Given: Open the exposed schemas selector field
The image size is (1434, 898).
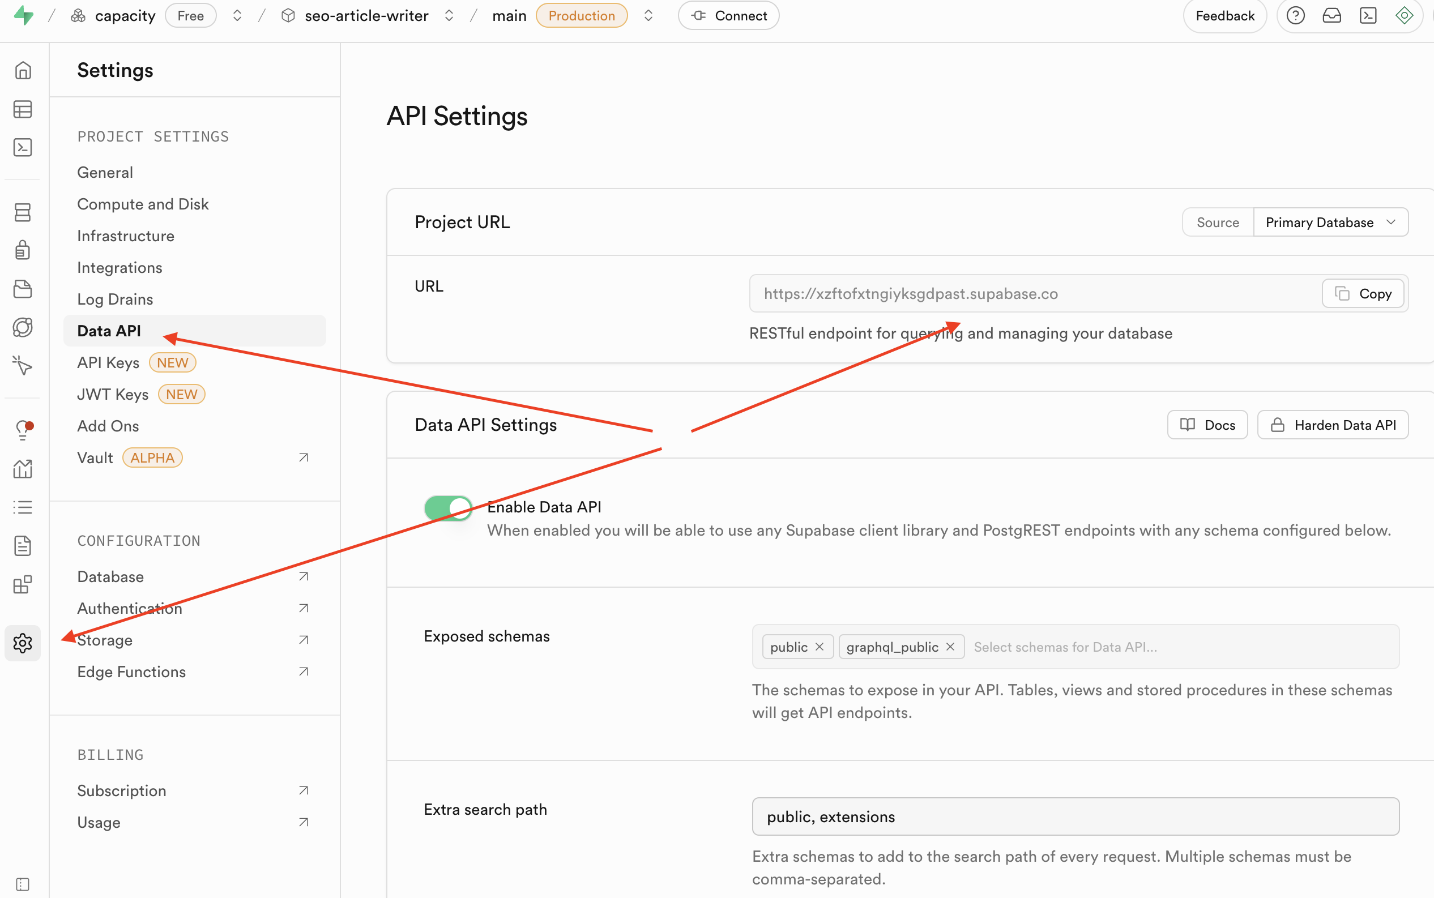Looking at the screenshot, I should click(x=1075, y=647).
